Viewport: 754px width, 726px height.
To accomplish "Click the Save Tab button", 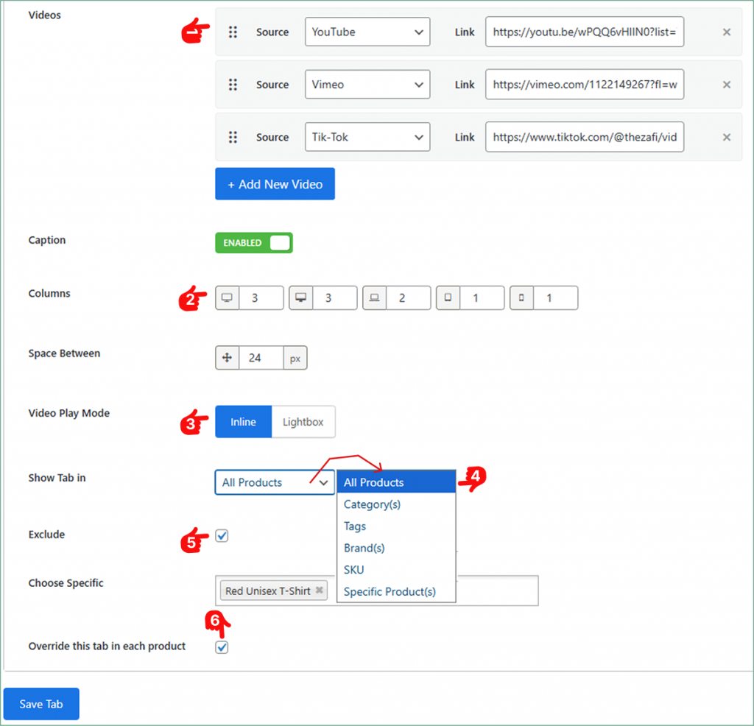I will [x=41, y=704].
